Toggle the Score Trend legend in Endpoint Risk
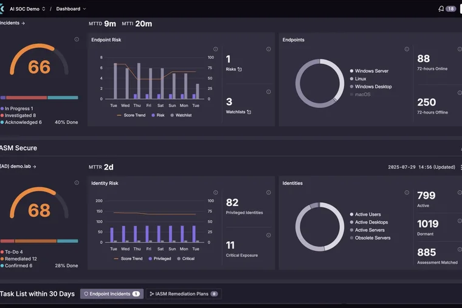This screenshot has width=462, height=308. point(131,115)
